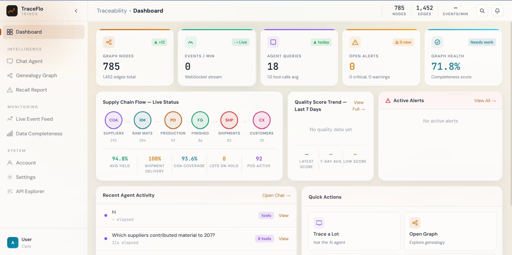The image size is (512, 255).
Task: View the 'hi' agent activity entry
Action: [283, 215]
